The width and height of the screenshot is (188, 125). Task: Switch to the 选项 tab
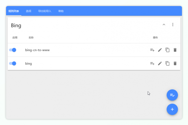point(29,11)
